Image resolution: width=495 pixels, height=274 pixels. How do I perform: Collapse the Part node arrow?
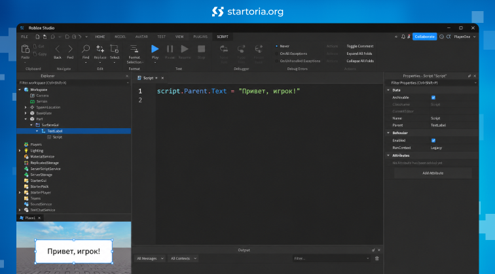coord(26,119)
